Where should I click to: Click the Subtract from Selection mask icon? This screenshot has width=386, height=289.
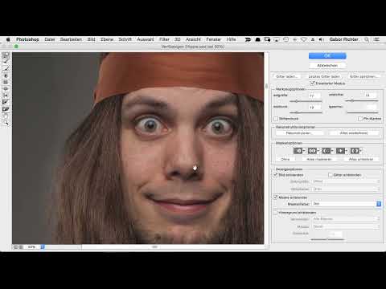click(x=326, y=151)
